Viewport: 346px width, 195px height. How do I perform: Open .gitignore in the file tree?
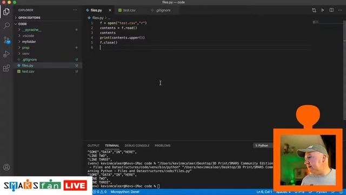click(48, 60)
